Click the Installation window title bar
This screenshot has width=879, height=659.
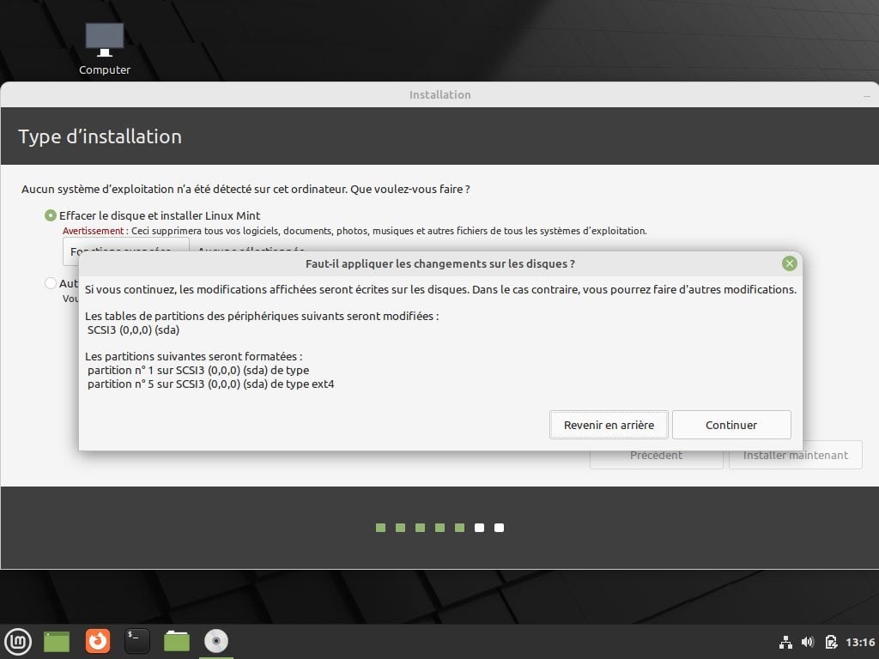click(439, 94)
